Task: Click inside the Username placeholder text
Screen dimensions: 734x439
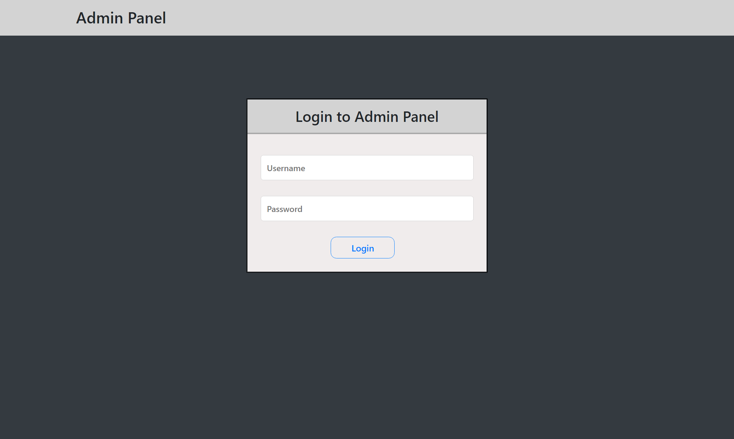Action: (286, 168)
